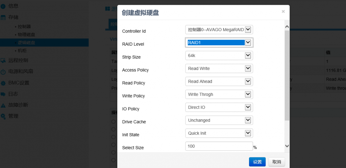Go to 控制器 under storage menu
This screenshot has width=346, height=168.
click(24, 26)
